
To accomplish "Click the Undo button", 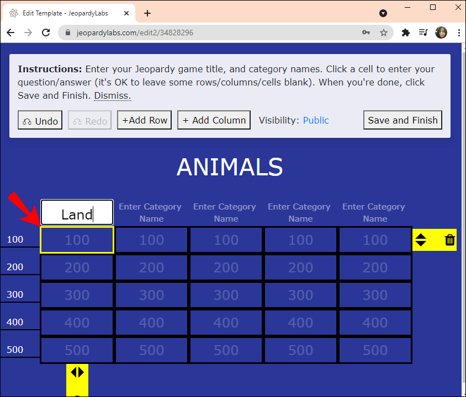I will (x=40, y=120).
